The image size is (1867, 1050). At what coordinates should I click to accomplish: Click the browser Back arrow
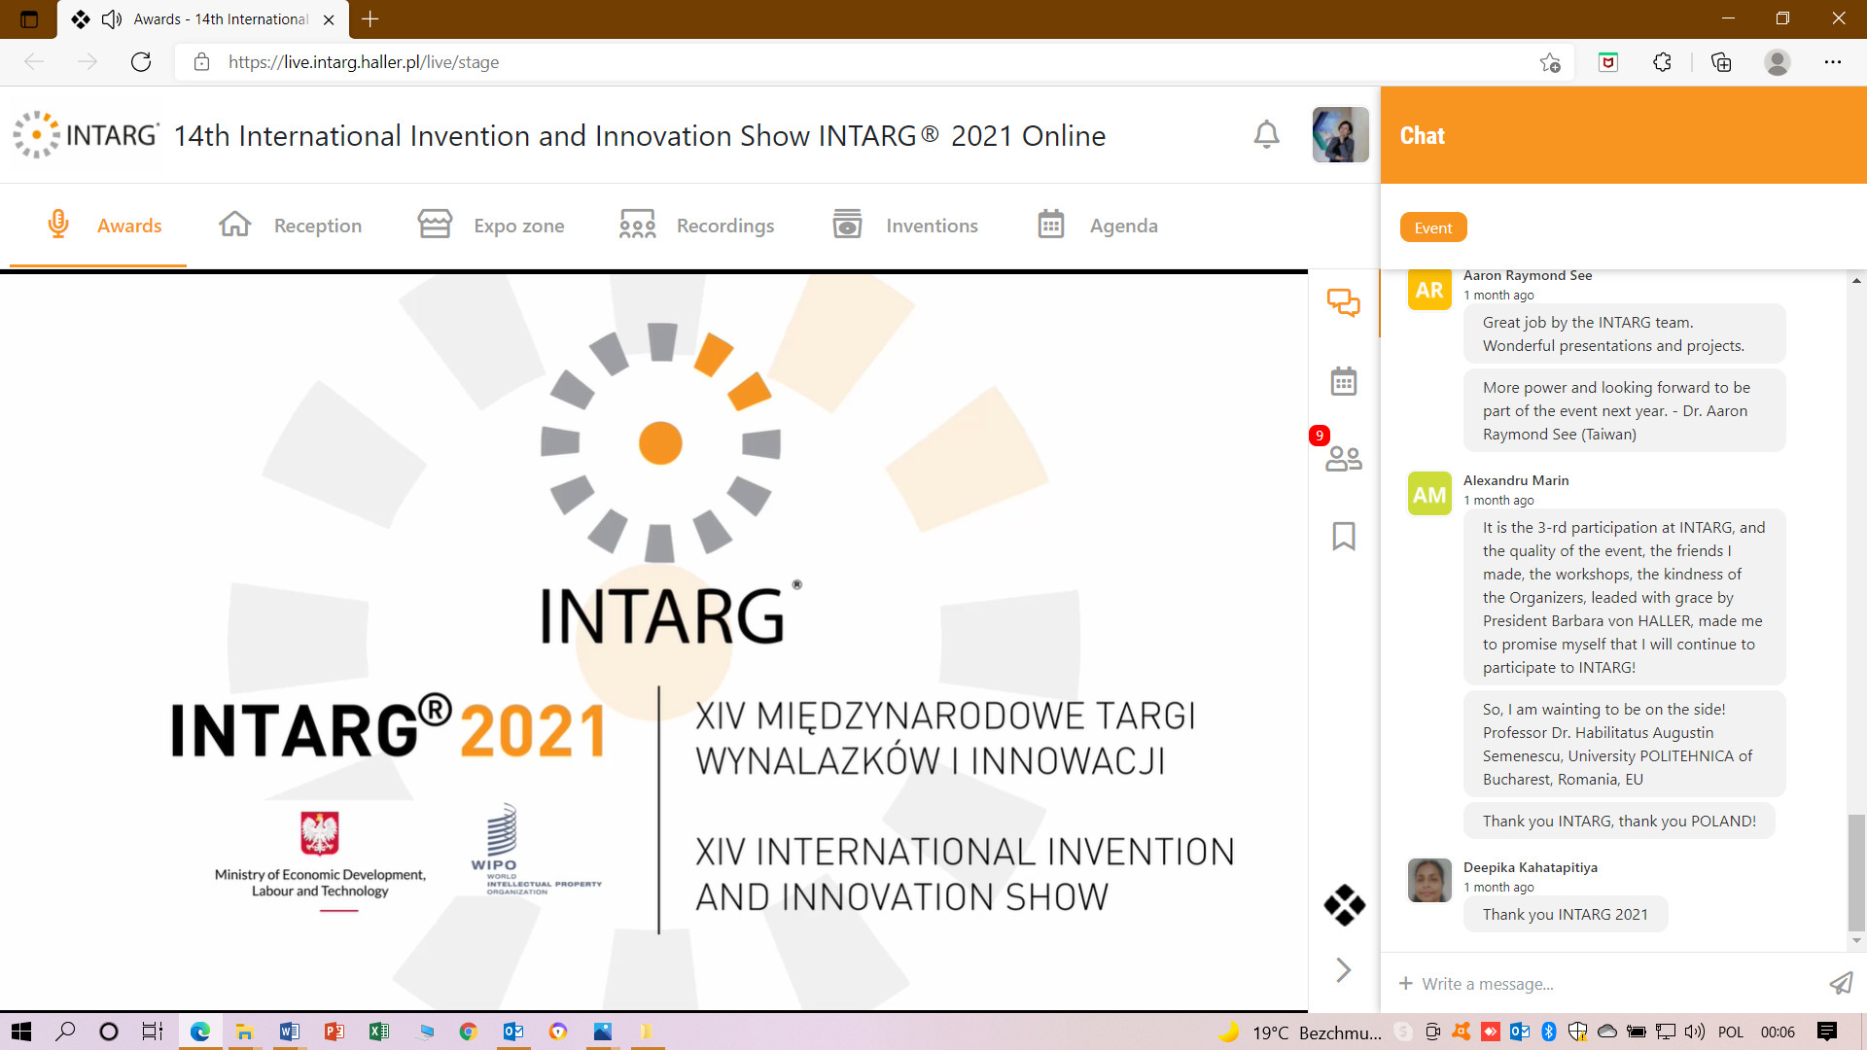point(34,62)
